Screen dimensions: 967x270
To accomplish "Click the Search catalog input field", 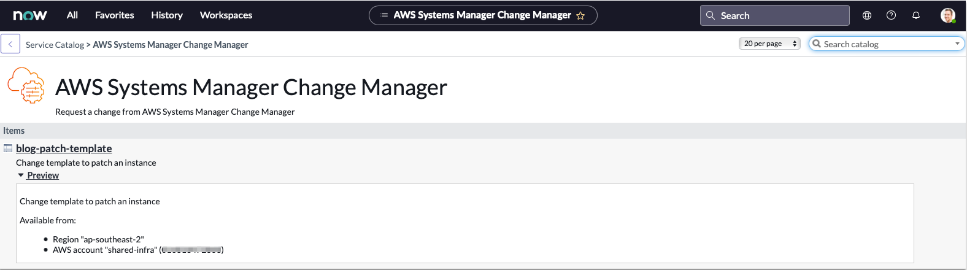I will [887, 44].
